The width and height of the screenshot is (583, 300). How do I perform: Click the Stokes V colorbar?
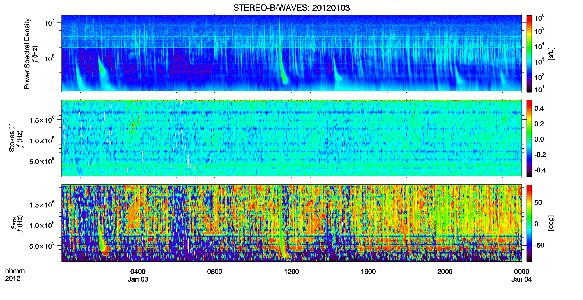(529, 138)
